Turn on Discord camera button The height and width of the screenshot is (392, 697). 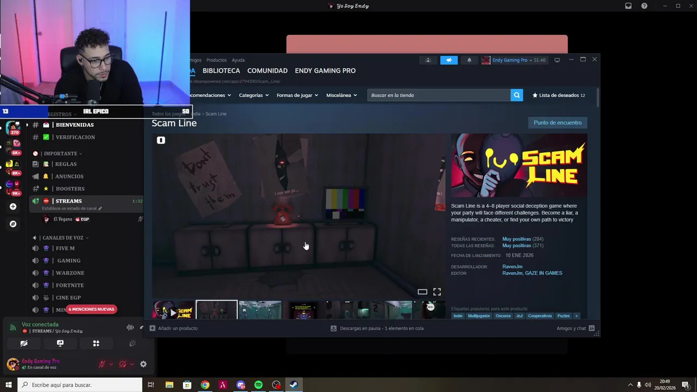(x=23, y=343)
